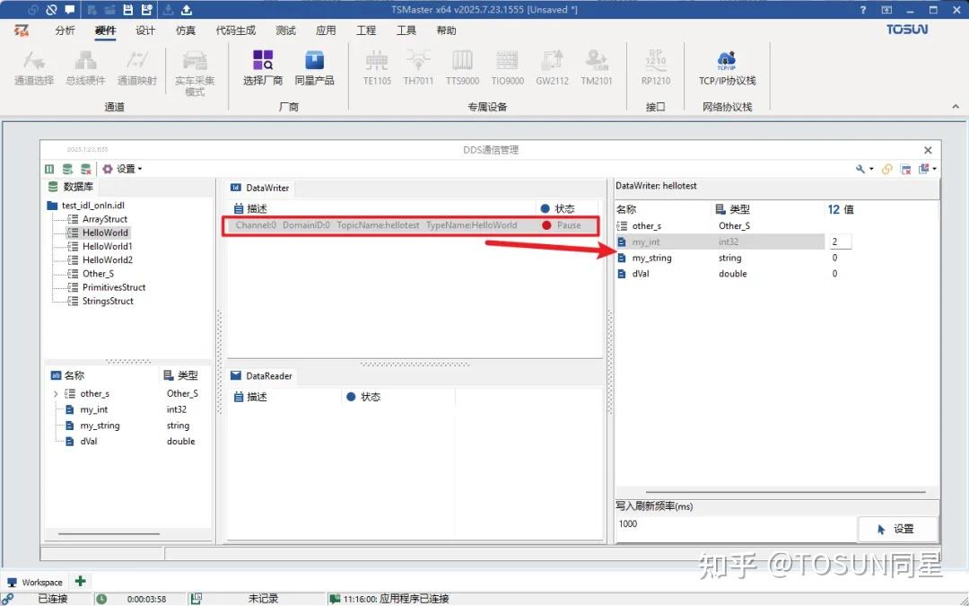
Task: Open dropdown beside the wrench icon
Action: [871, 169]
